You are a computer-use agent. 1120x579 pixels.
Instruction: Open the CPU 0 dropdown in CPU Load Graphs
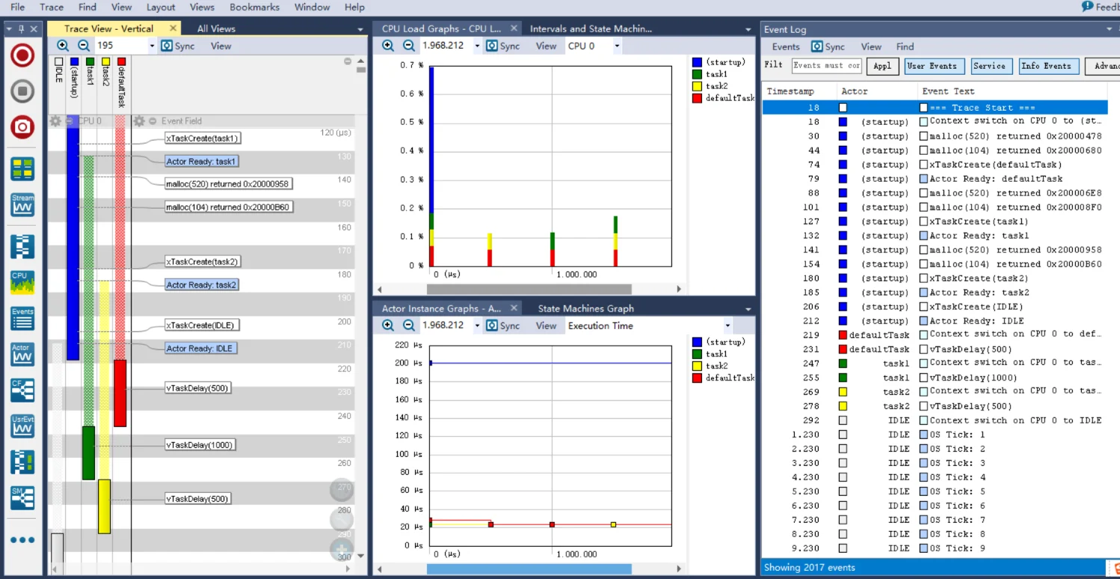point(617,46)
